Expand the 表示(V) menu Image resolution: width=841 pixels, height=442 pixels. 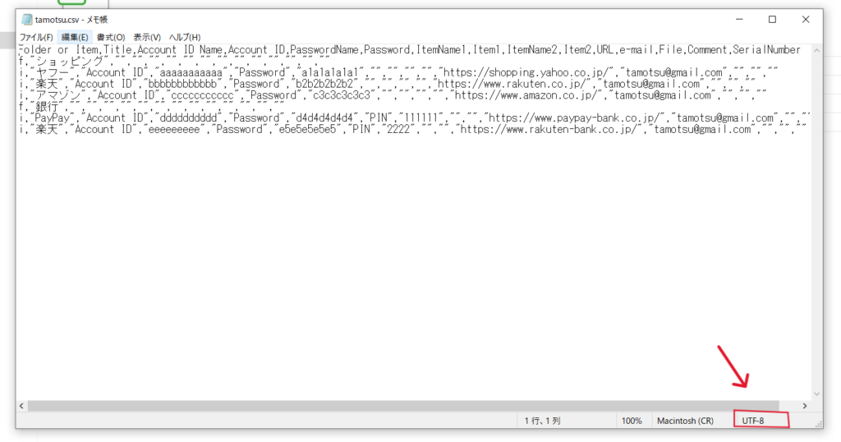tap(148, 37)
